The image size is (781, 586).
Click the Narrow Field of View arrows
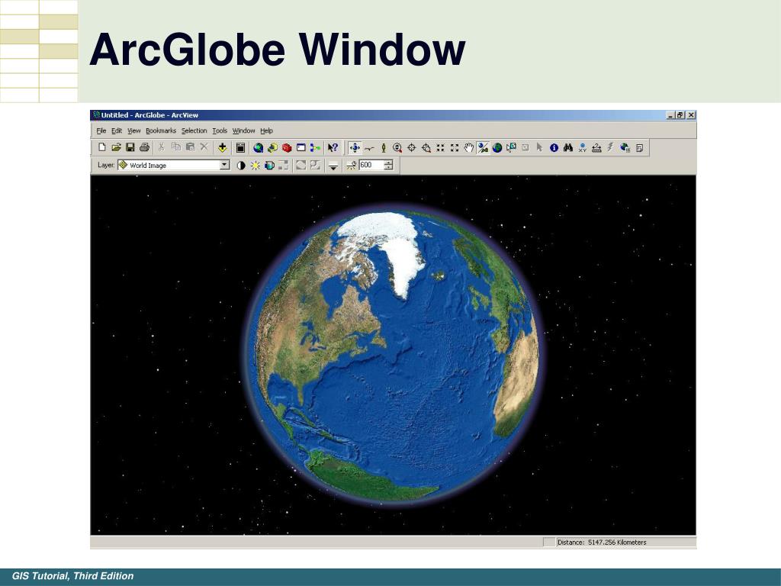[440, 147]
